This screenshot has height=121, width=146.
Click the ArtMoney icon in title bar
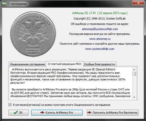(x=4, y=4)
